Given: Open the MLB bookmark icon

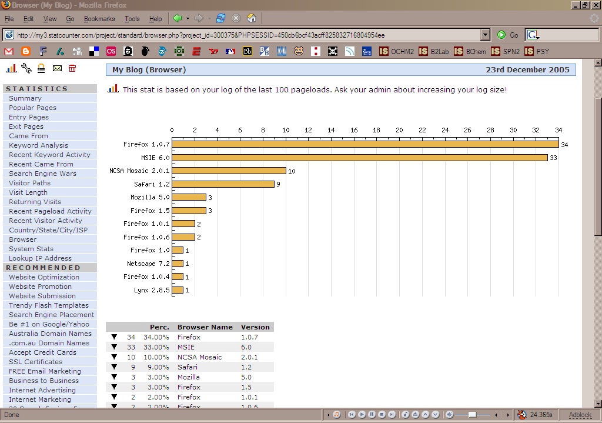Looking at the screenshot, I should click(x=230, y=51).
